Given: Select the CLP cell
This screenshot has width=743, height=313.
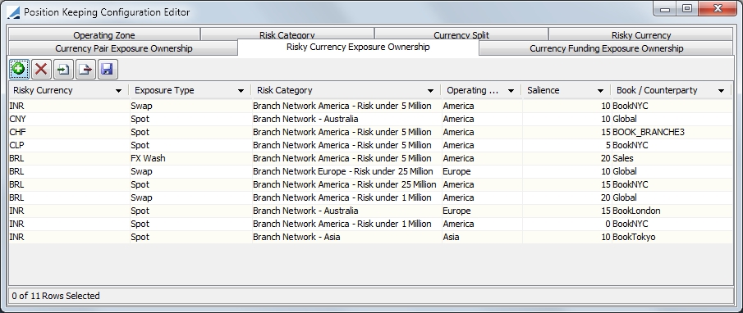Looking at the screenshot, I should coord(68,145).
